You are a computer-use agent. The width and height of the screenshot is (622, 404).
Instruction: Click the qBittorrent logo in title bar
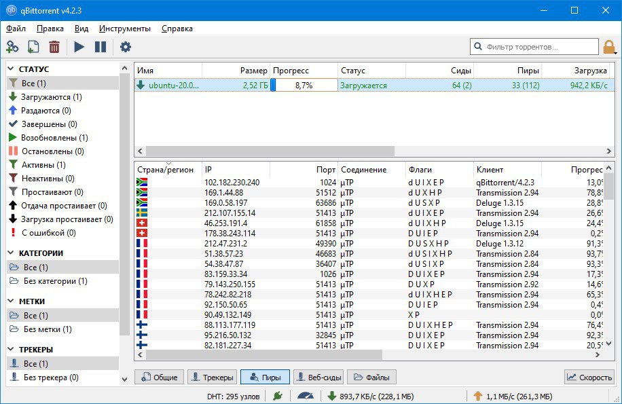tap(12, 10)
